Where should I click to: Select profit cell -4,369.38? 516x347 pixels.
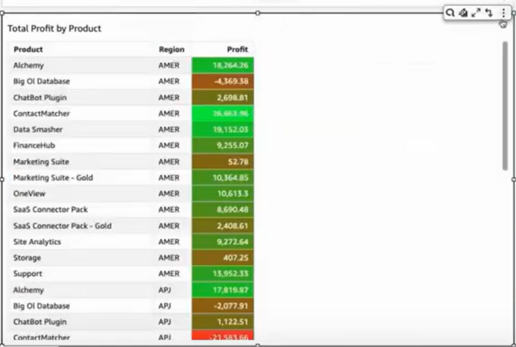[223, 81]
